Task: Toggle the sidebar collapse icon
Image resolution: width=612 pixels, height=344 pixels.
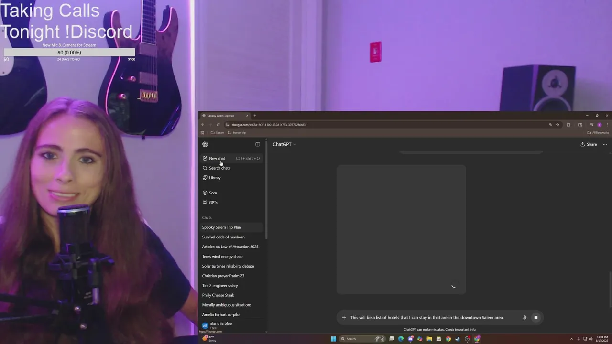Action: point(258,144)
